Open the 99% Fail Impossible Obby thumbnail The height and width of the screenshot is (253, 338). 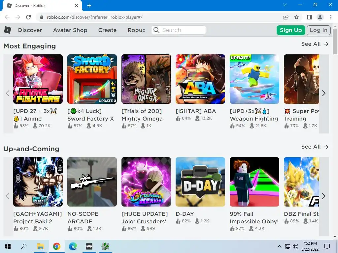click(x=254, y=182)
